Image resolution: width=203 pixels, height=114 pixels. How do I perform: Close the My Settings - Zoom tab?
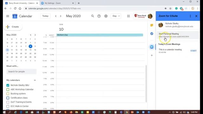(73, 3)
